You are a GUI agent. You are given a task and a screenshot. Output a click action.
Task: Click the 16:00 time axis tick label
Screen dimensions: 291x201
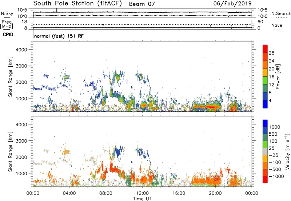[179, 193]
